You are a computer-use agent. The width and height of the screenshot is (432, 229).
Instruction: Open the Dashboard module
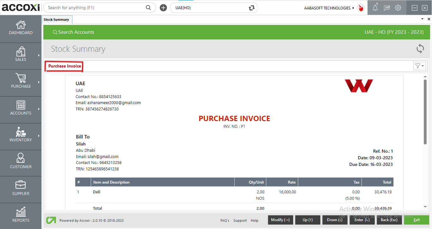pos(21,28)
